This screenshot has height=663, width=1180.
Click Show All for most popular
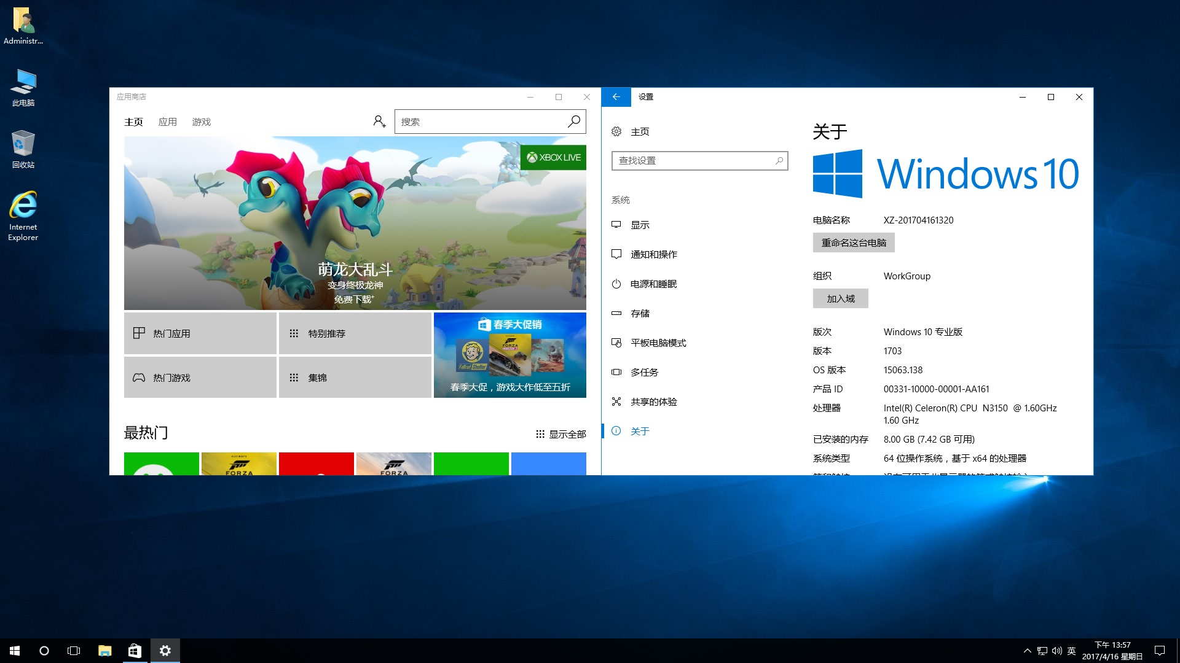point(560,434)
